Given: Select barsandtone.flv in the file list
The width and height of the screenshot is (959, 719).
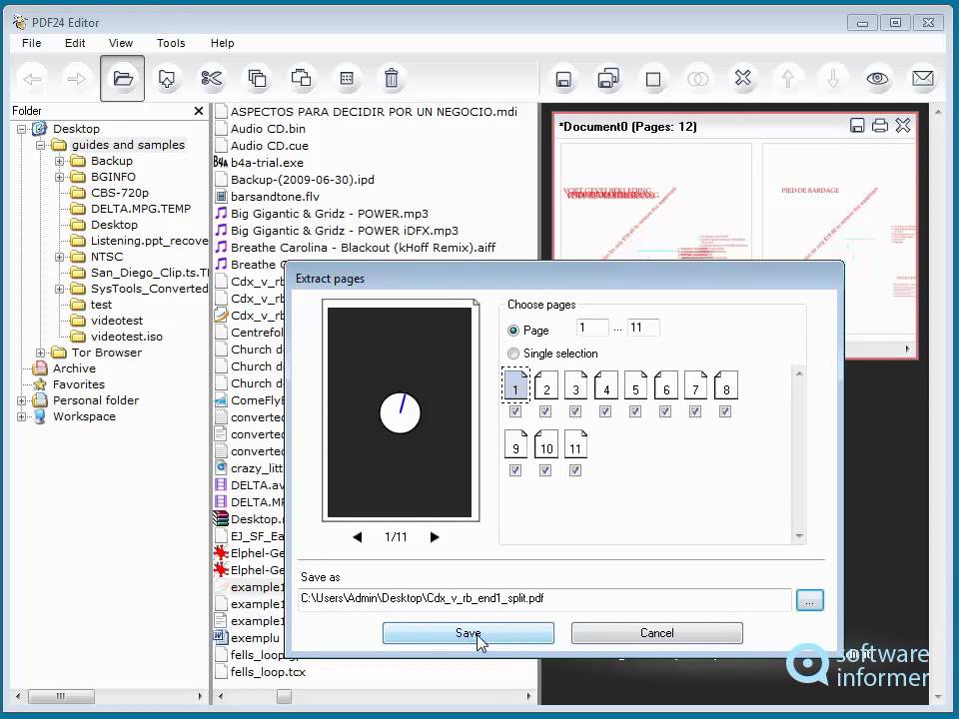Looking at the screenshot, I should point(275,197).
